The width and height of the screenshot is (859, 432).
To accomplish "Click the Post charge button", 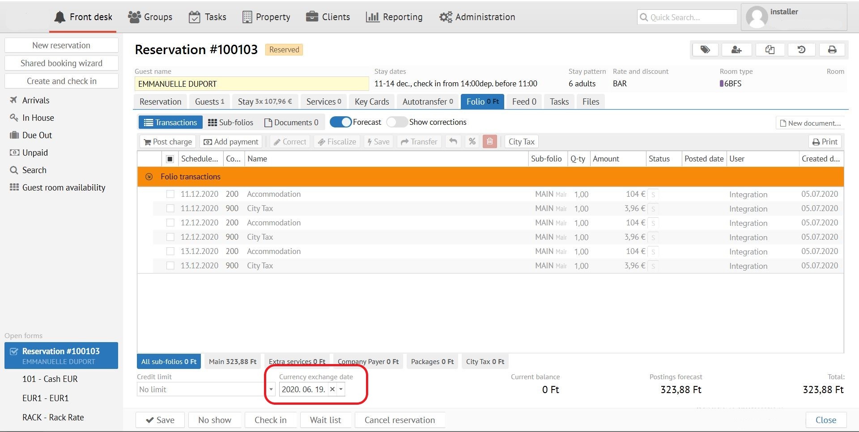I will point(168,142).
